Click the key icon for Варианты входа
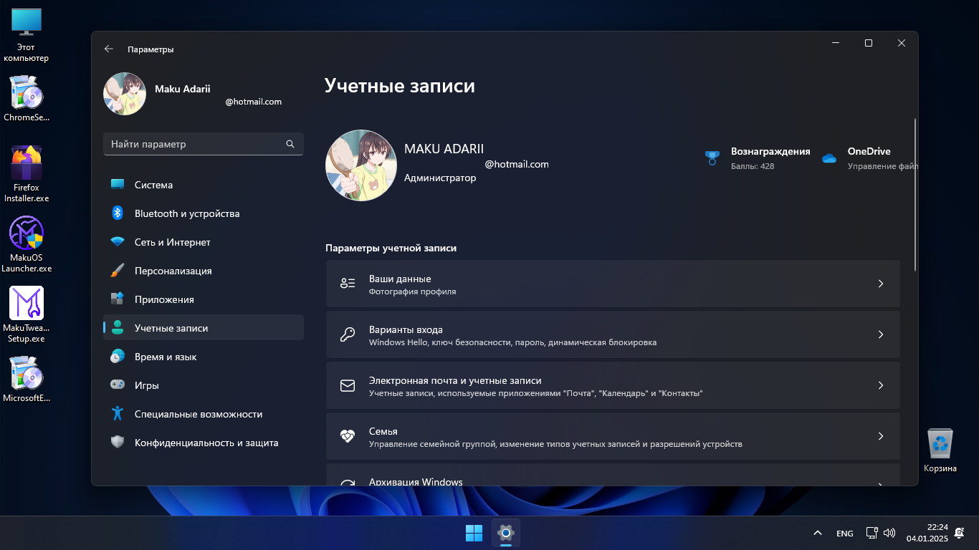The height and width of the screenshot is (550, 979). pyautogui.click(x=348, y=334)
